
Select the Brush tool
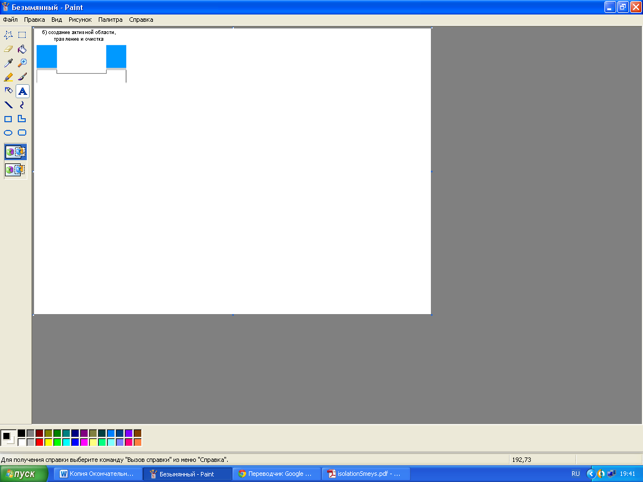[22, 77]
